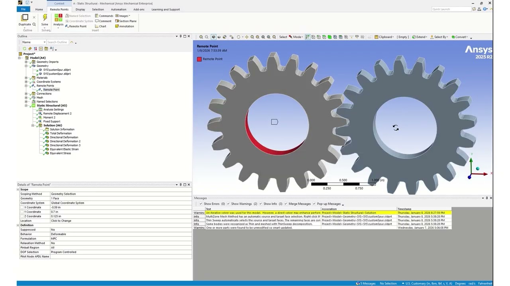This screenshot has height=286, width=510.
Task: Expand the Connections node
Action: coord(26,94)
